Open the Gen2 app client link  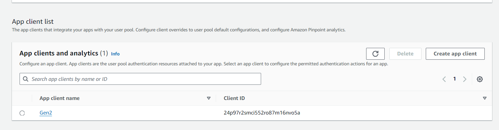click(x=46, y=113)
